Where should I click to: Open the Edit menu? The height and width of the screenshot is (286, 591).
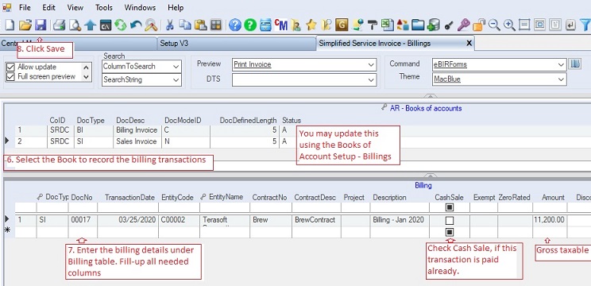(x=48, y=7)
